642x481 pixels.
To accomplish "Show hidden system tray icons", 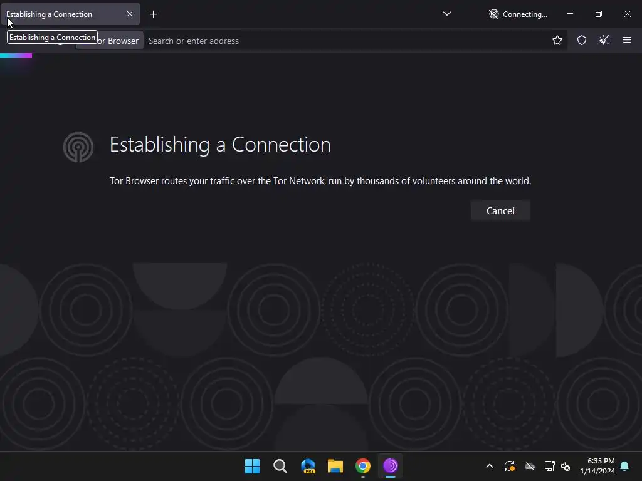I will pyautogui.click(x=489, y=466).
